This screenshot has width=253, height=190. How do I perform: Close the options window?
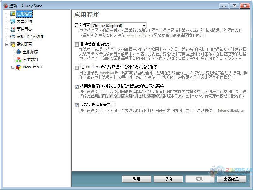click(x=245, y=6)
